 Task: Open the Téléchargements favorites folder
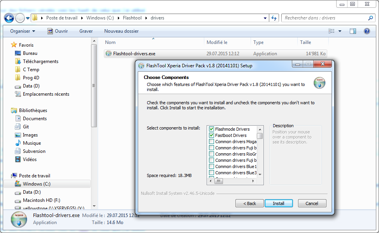40,61
